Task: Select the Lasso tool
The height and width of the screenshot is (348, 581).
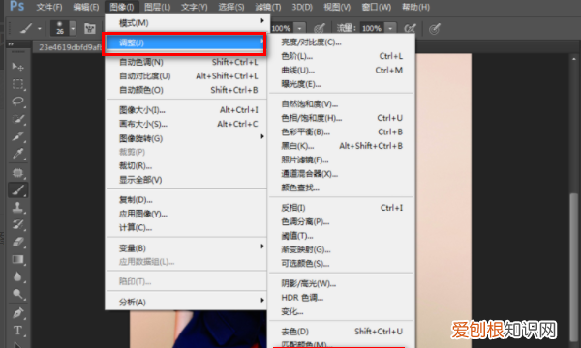Action: pos(17,101)
